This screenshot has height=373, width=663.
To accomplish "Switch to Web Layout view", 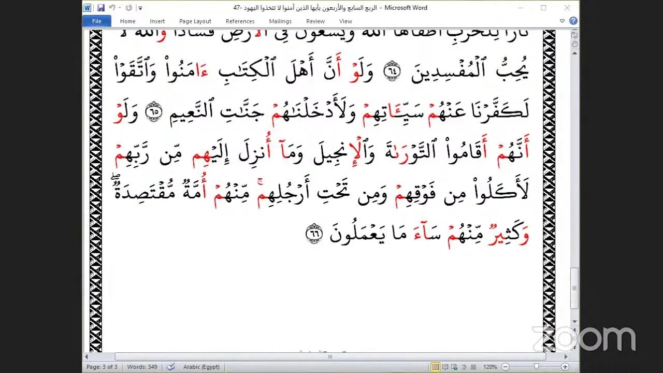I will coord(454,367).
